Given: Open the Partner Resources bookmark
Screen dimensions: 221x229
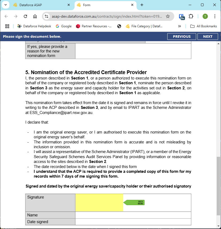Looking at the screenshot, I should pyautogui.click(x=94, y=26).
